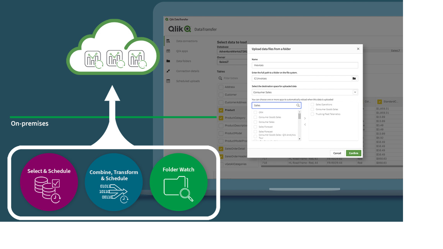Image resolution: width=443 pixels, height=249 pixels.
Task: Select the Connection details wrench icon
Action: click(x=168, y=71)
